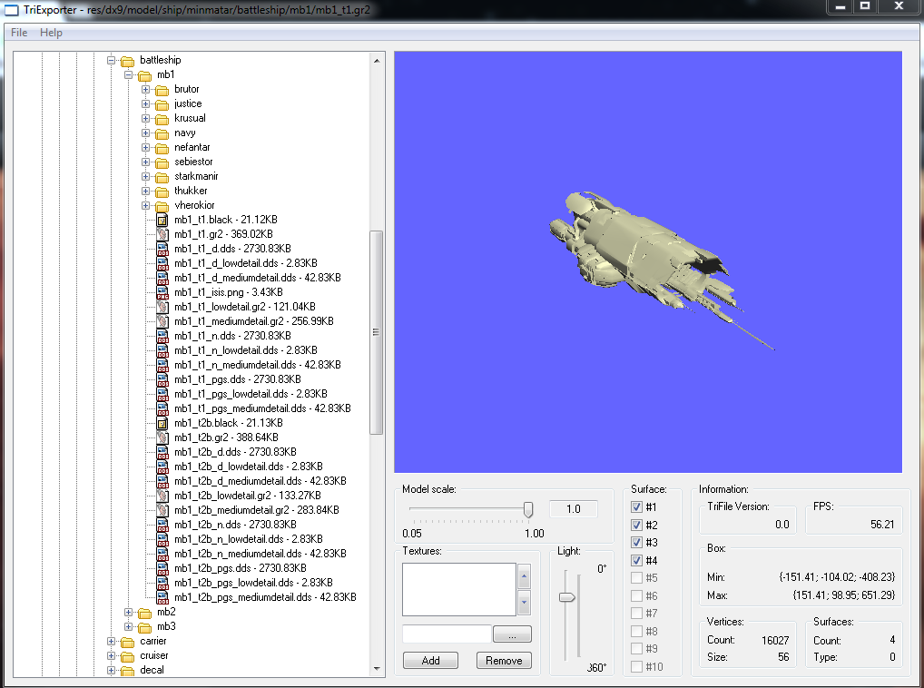Click the mb1_t1_d_lowdetail.dds file icon
Viewport: 924px width, 688px height.
pos(162,263)
